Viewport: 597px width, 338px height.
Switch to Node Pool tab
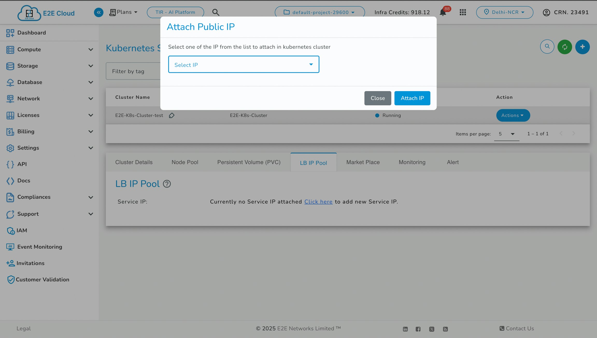[x=185, y=162]
